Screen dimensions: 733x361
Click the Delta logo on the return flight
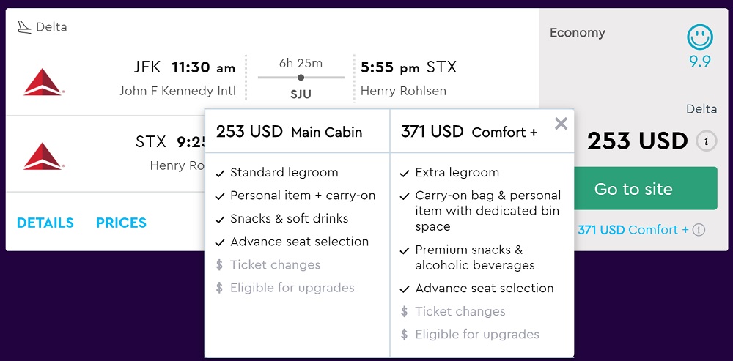point(43,155)
